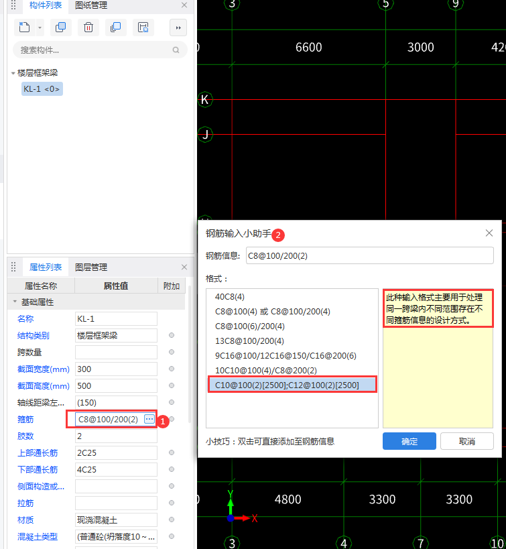
Task: Click the 材质 value 现浇混凝土
Action: 116,520
